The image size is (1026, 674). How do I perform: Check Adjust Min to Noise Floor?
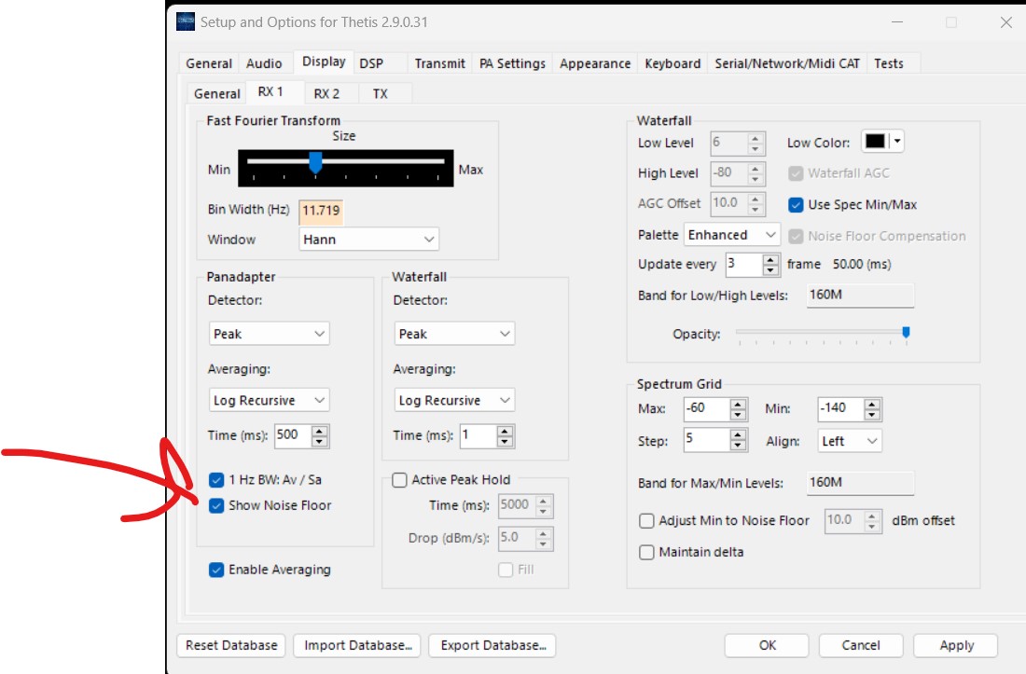pos(646,521)
